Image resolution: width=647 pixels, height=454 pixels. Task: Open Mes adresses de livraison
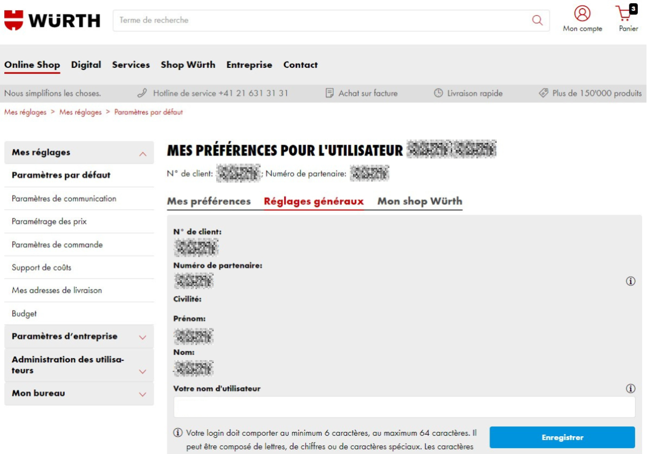coord(79,290)
